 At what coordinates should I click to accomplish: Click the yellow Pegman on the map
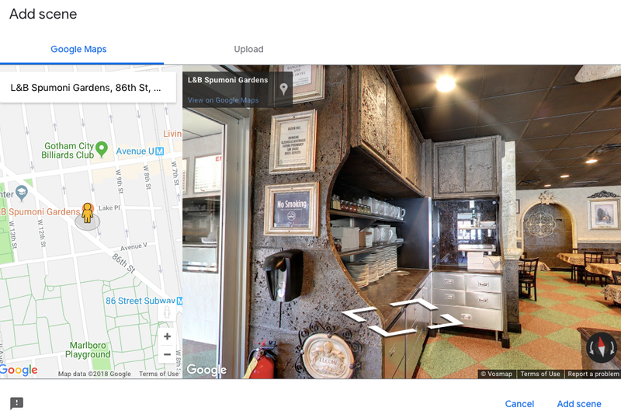(x=87, y=214)
